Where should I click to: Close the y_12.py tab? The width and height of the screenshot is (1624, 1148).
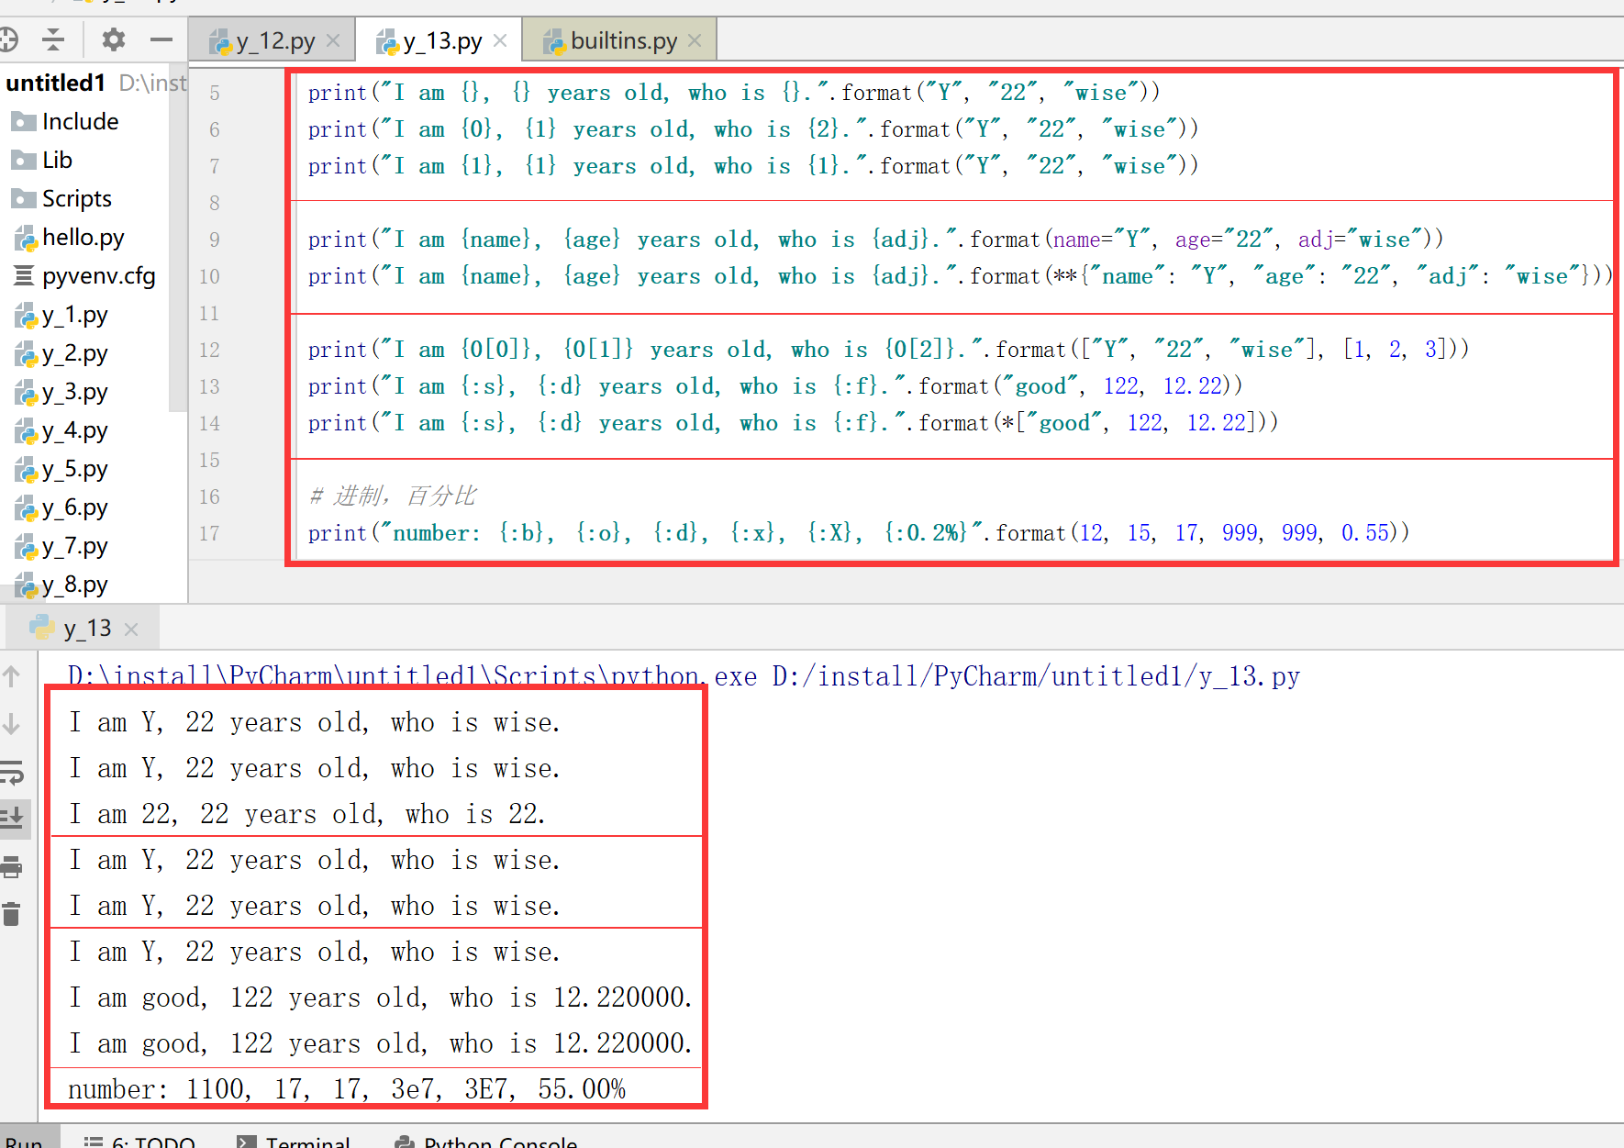[334, 41]
